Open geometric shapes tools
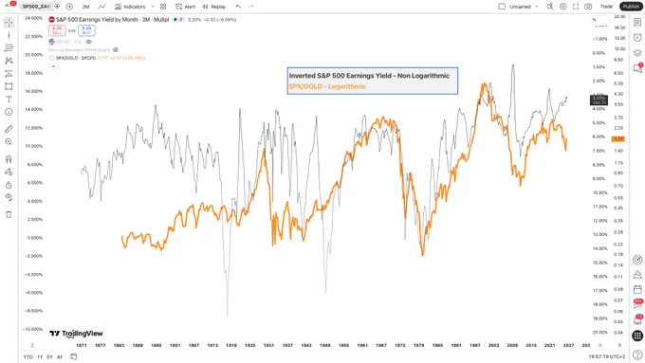645x363 pixels. click(x=9, y=86)
